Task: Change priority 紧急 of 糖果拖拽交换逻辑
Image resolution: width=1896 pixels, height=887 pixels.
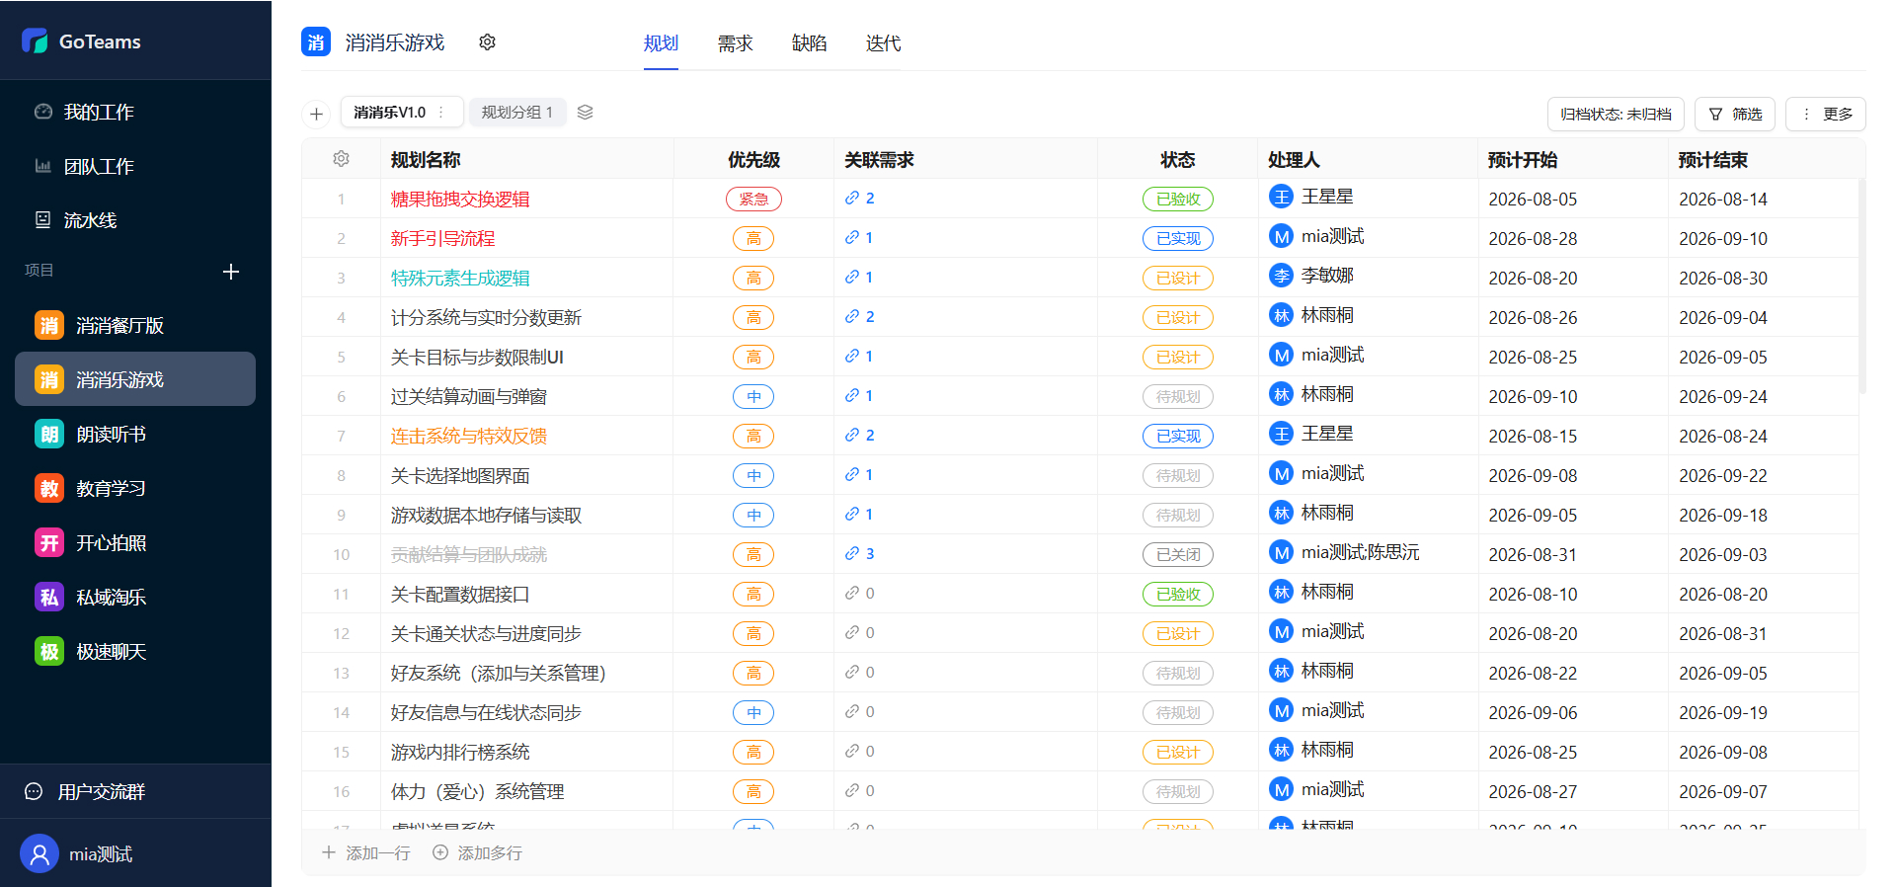Action: [x=753, y=199]
